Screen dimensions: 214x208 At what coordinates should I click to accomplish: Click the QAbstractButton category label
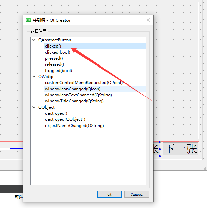point(55,40)
